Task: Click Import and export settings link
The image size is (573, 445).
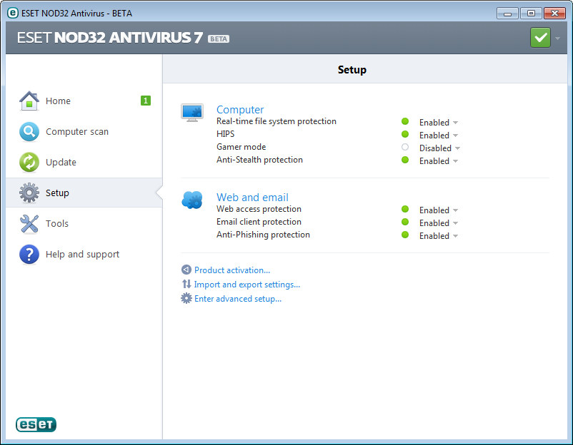Action: (x=247, y=285)
